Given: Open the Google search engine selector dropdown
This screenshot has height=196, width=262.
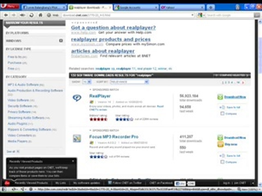Looking at the screenshot, I should (x=201, y=15).
